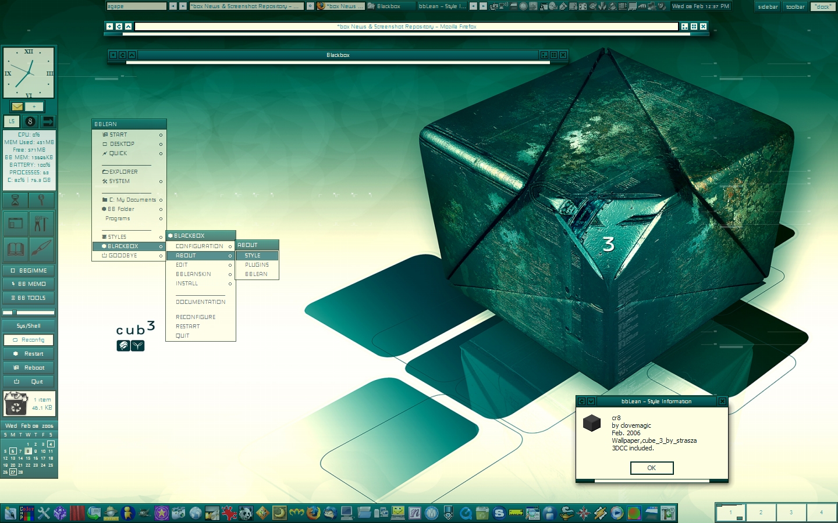Launch Firefox from the dock

(x=313, y=513)
